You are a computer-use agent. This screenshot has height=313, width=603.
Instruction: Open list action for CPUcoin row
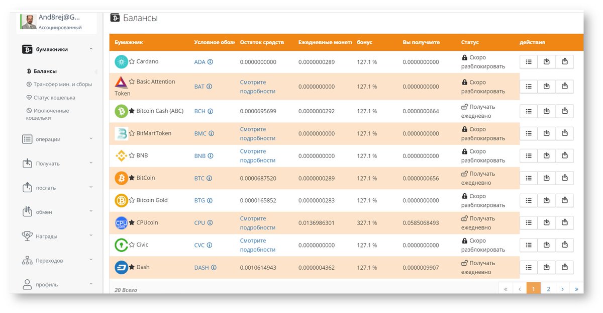click(529, 223)
